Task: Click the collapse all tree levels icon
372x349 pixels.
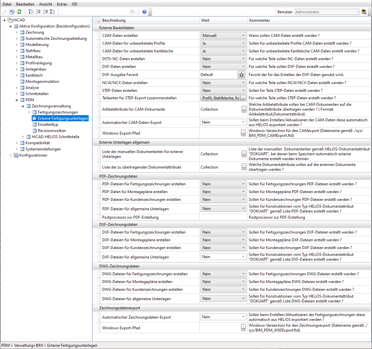Action: [x=31, y=12]
